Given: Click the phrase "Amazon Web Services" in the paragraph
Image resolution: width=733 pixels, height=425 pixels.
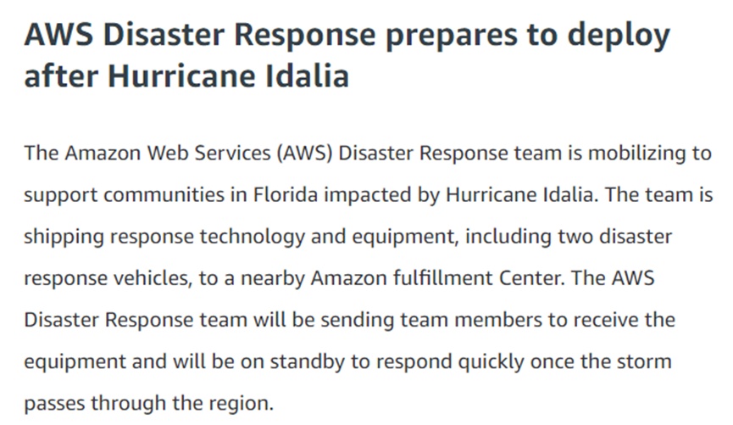Looking at the screenshot, I should click(167, 153).
